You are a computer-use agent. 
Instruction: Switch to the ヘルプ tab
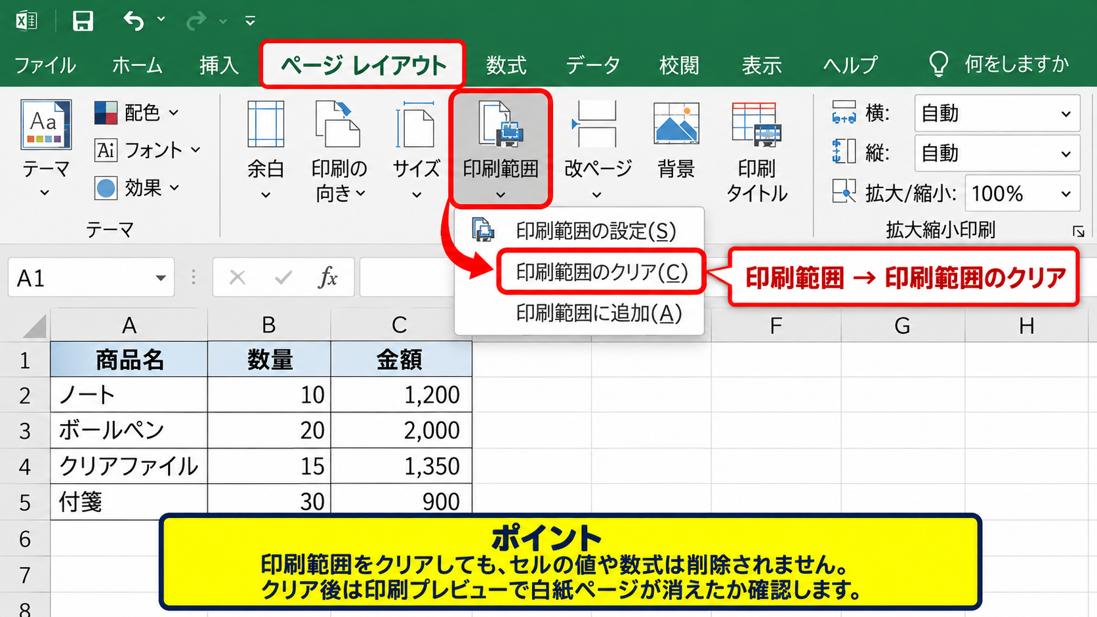(850, 65)
